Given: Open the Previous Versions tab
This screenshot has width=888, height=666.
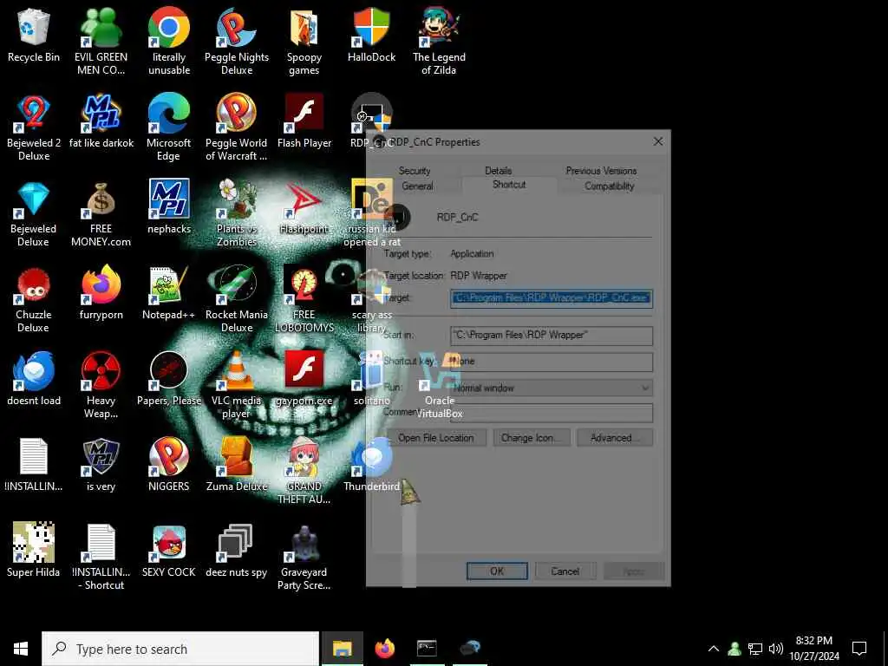Looking at the screenshot, I should 601,171.
